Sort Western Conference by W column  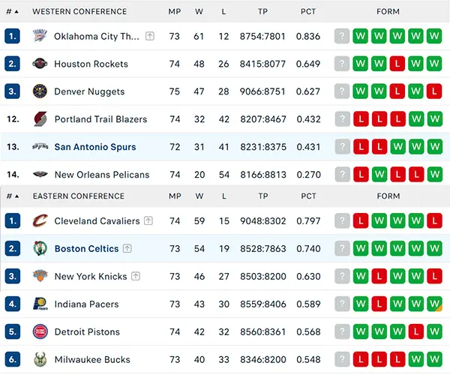[199, 12]
